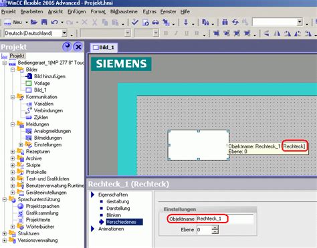
Task: Open the Undo history dropdown arrow
Action: pyautogui.click(x=62, y=22)
